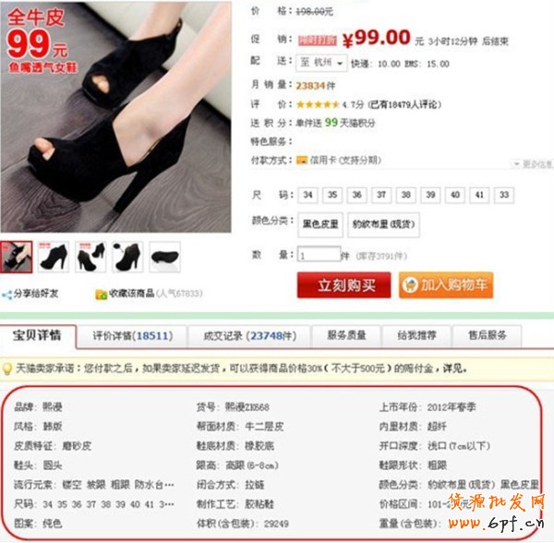Open the delivery city dropdown 至杭州

click(321, 63)
